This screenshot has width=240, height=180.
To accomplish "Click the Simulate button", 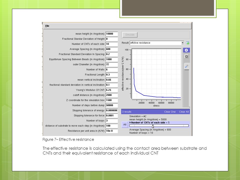I will click(130, 35).
